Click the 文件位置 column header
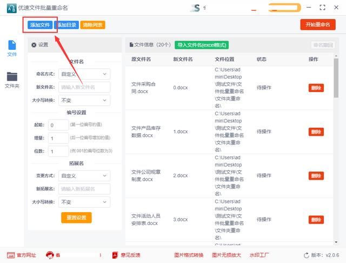The image size is (346, 263). (224, 59)
